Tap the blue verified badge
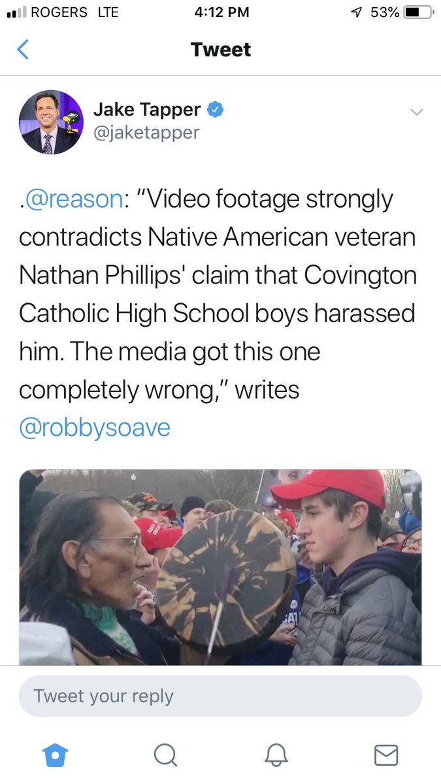The height and width of the screenshot is (784, 441). [216, 110]
